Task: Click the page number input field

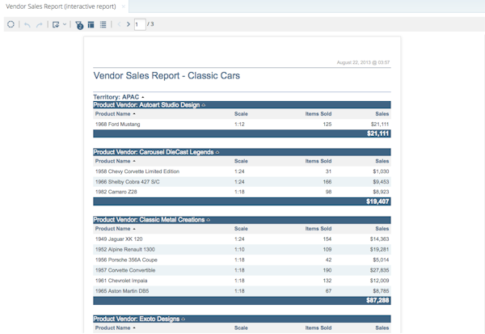Action: tap(140, 24)
